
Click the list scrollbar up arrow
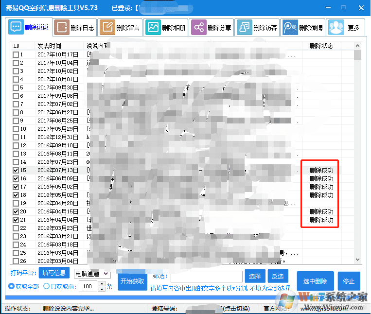(357, 46)
